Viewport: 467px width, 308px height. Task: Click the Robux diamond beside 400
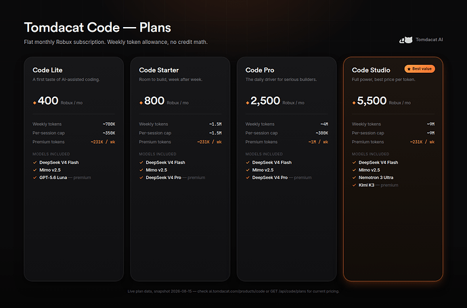pos(35,103)
